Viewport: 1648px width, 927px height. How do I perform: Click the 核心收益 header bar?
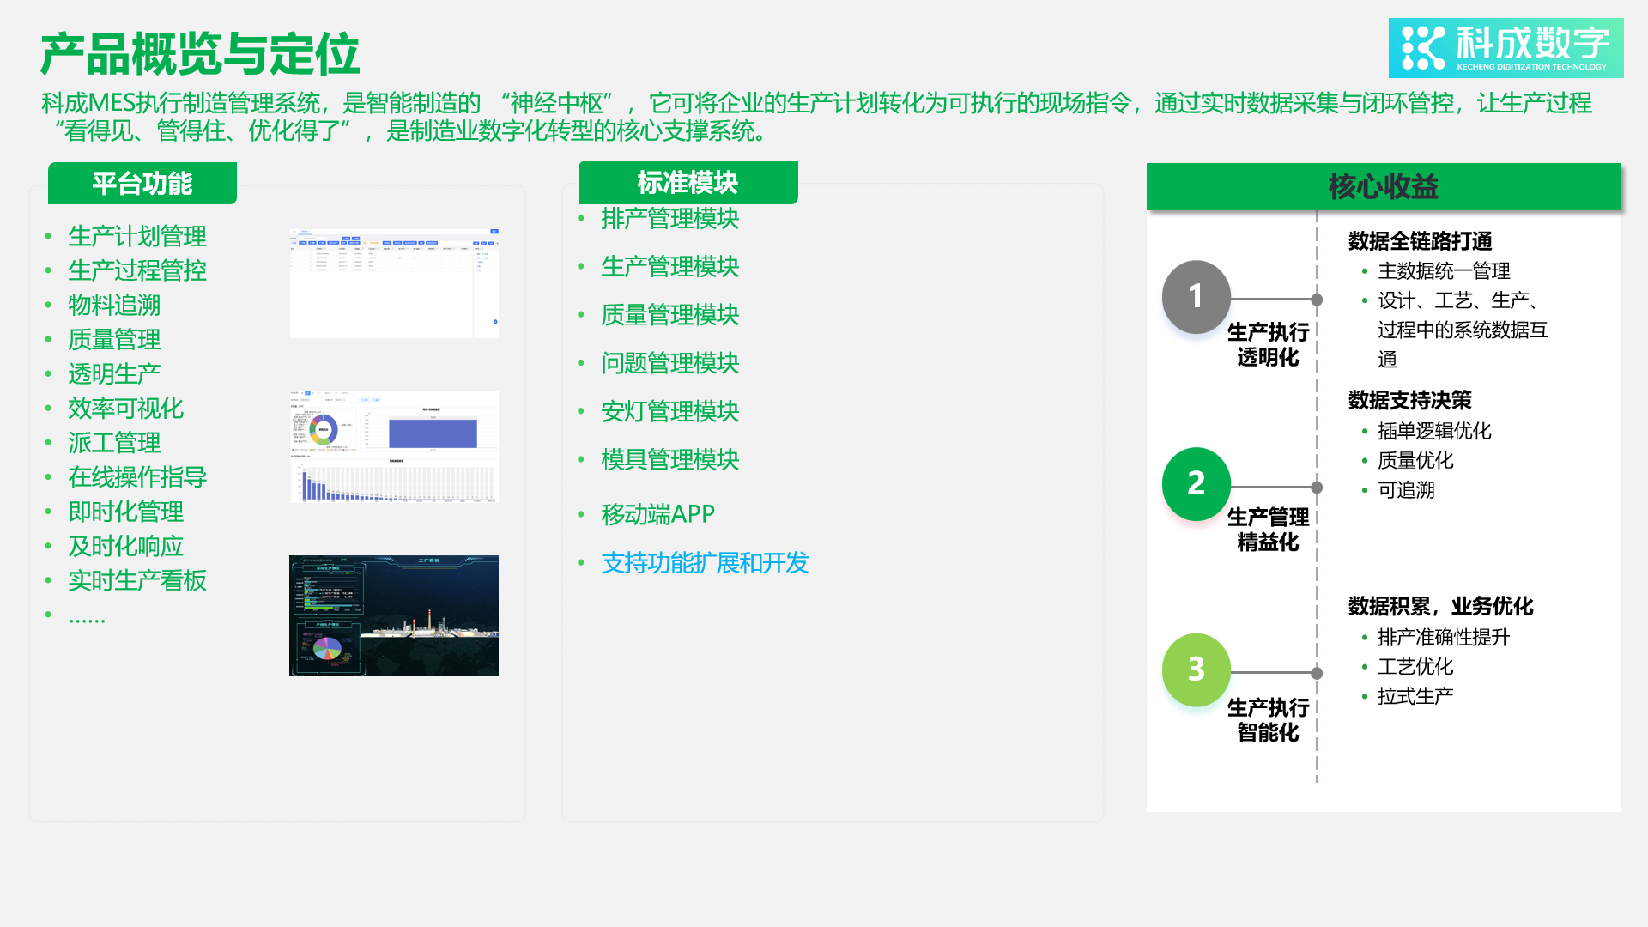tap(1384, 185)
